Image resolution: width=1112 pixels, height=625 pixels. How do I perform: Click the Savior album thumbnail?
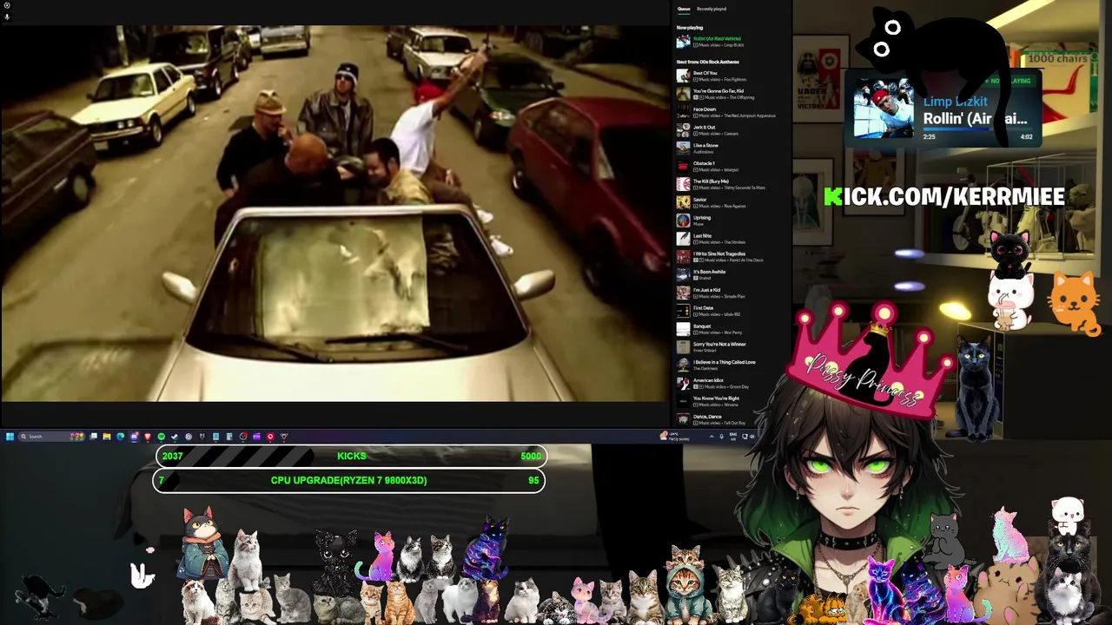[684, 202]
